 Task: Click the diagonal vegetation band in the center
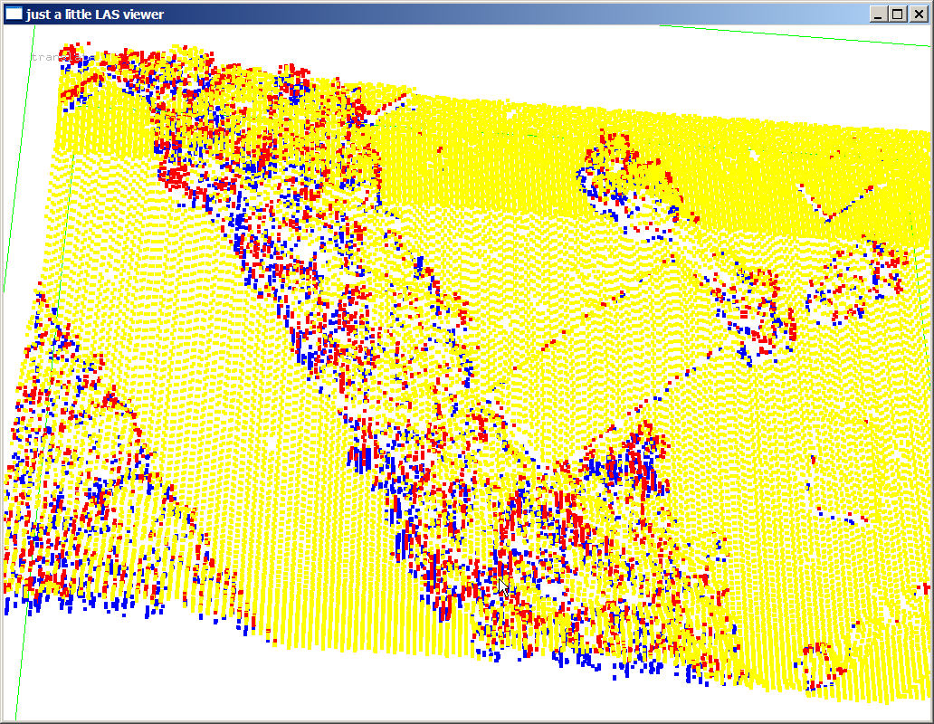pyautogui.click(x=380, y=362)
